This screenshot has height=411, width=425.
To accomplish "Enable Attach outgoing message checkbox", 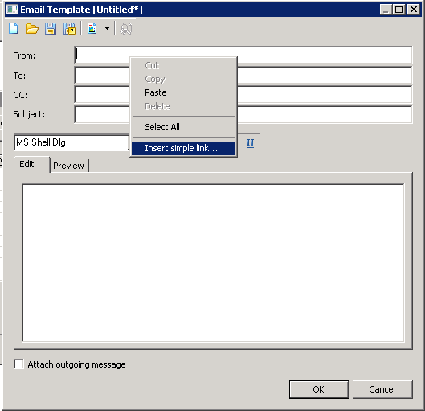I will [18, 364].
